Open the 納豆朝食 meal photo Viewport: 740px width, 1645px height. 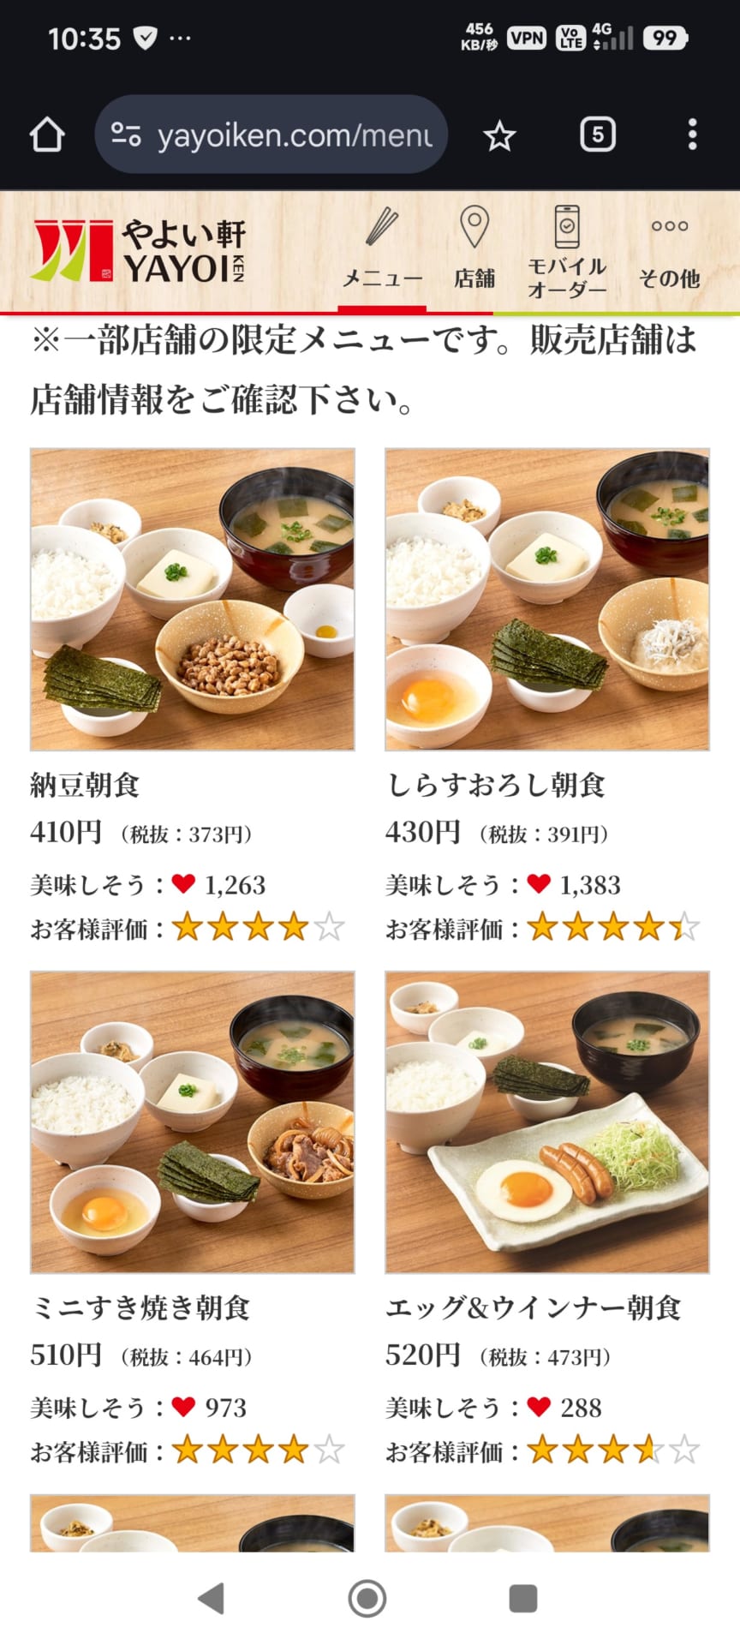coord(193,599)
